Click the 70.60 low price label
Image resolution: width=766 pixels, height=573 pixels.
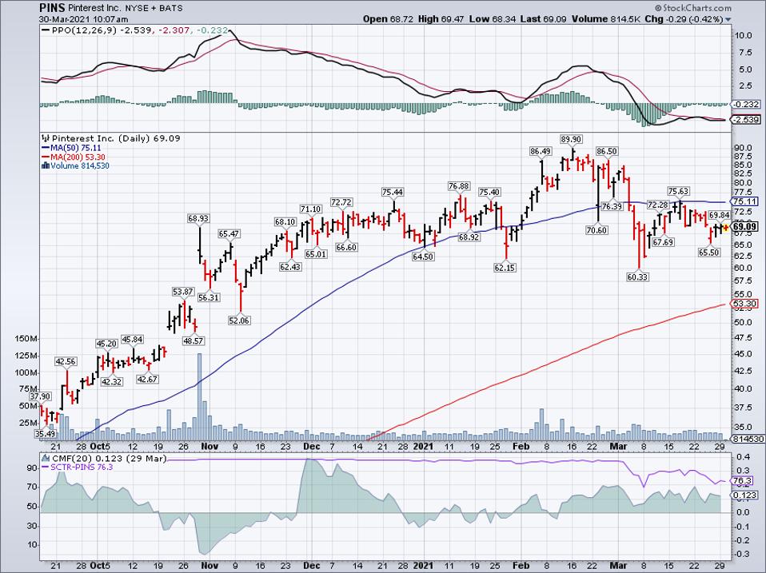point(597,230)
